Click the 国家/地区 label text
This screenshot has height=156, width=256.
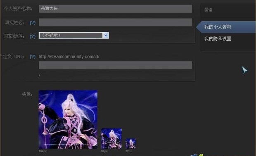pyautogui.click(x=14, y=36)
